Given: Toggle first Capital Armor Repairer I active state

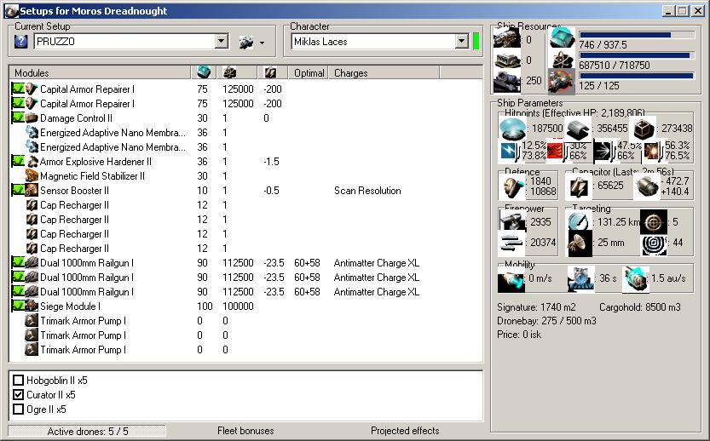Looking at the screenshot, I should [18, 89].
